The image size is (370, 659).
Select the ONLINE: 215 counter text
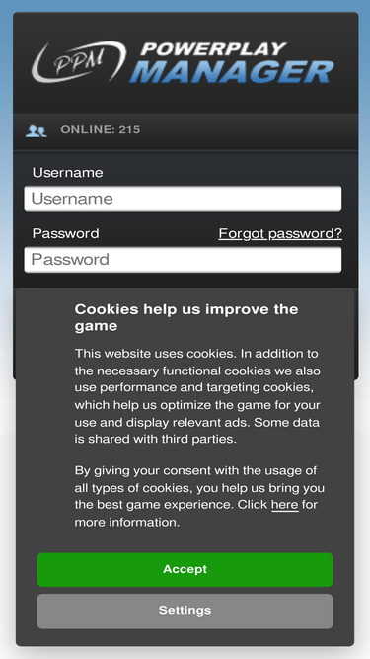coord(101,129)
